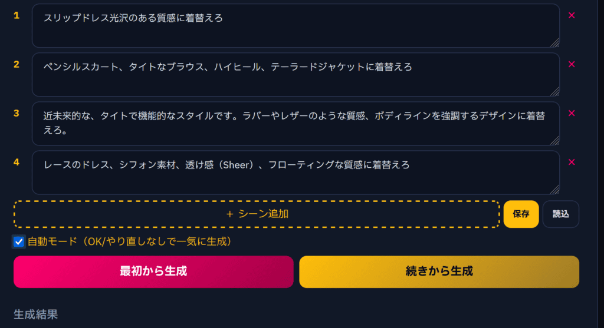
Task: Click the 続きから生成 button
Action: click(x=439, y=271)
